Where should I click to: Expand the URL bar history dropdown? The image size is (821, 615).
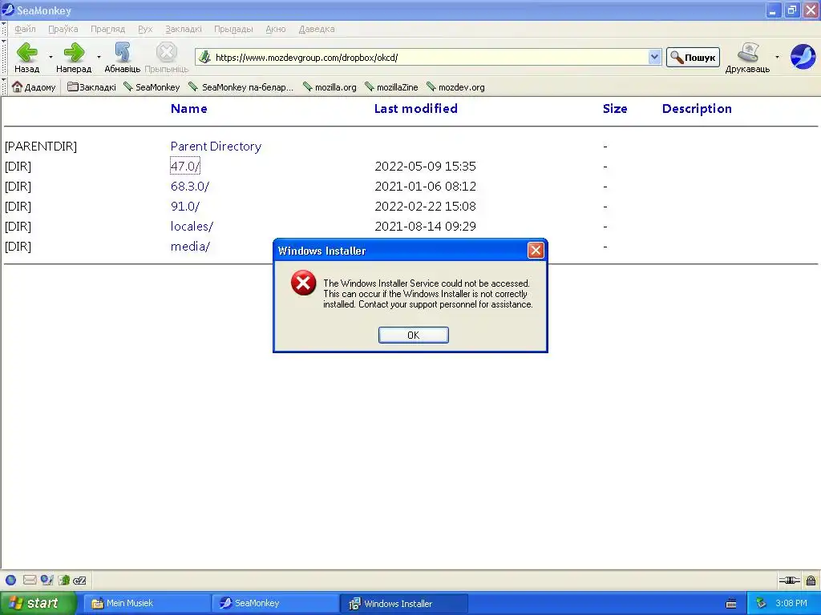coord(654,57)
